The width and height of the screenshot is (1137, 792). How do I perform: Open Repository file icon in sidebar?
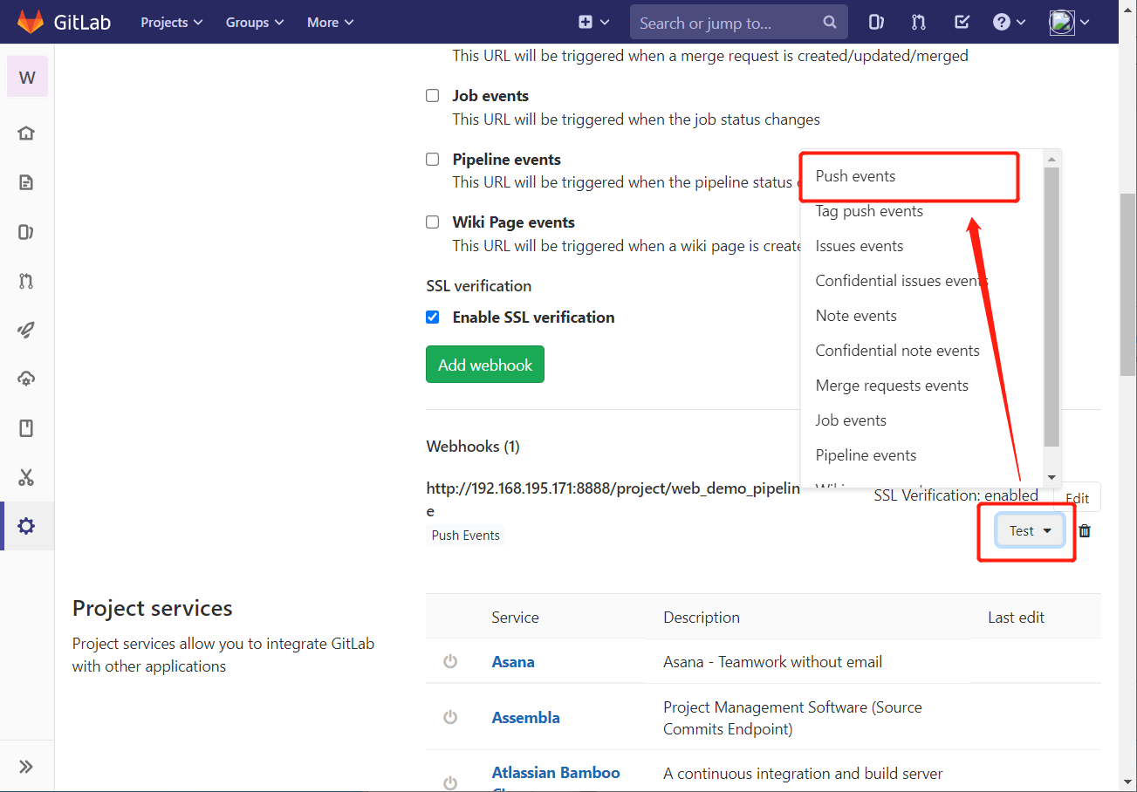26,182
